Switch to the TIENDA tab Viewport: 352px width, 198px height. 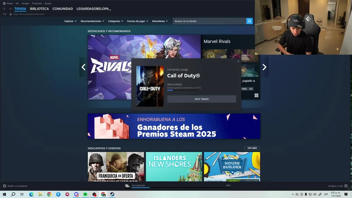[20, 9]
